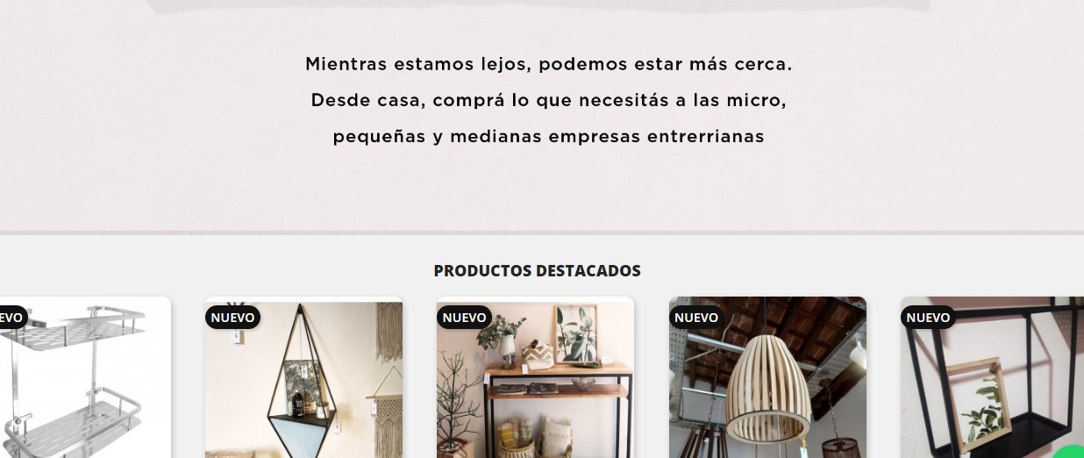Click NUEVO badge on the black frame shelf
Screen dimensions: 1084x458
(928, 317)
